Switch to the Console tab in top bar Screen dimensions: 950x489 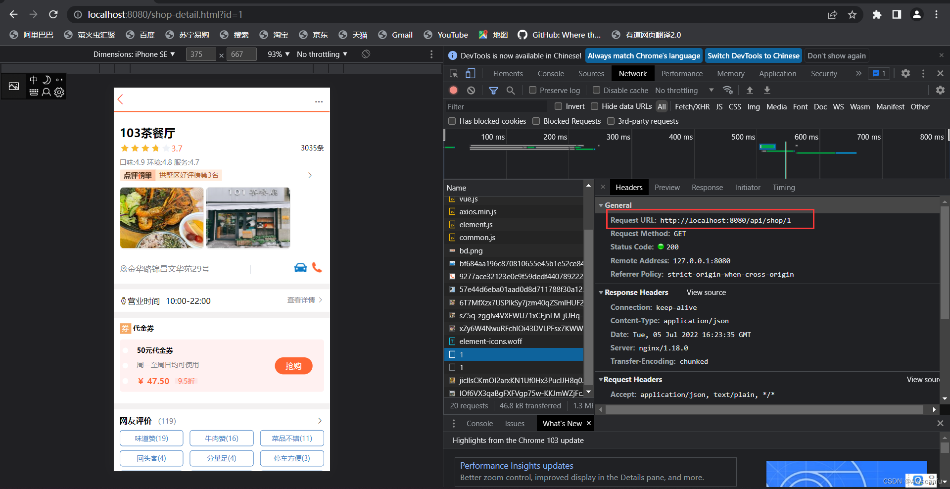(551, 73)
